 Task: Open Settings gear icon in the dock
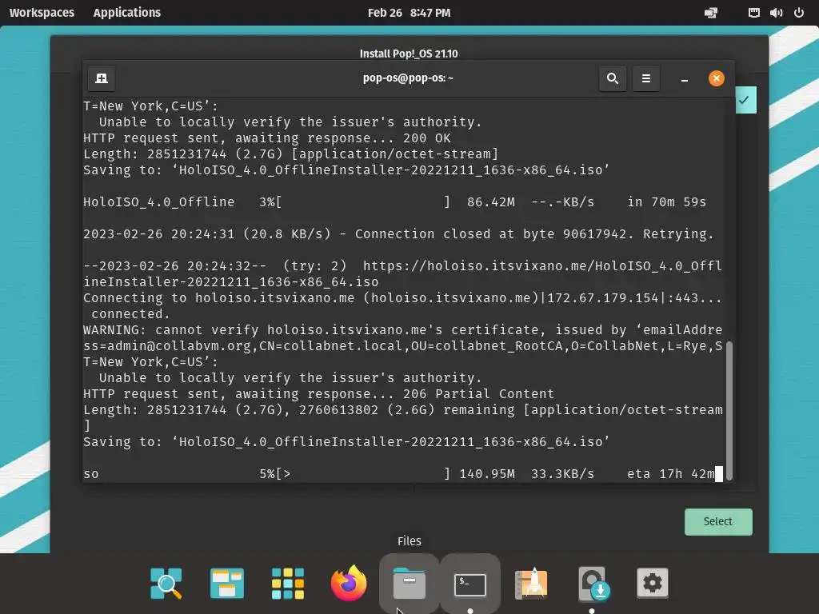click(x=653, y=583)
